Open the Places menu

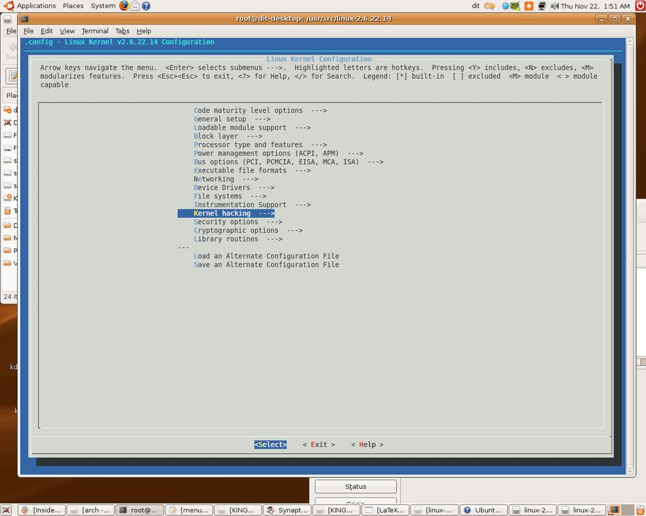pos(73,6)
